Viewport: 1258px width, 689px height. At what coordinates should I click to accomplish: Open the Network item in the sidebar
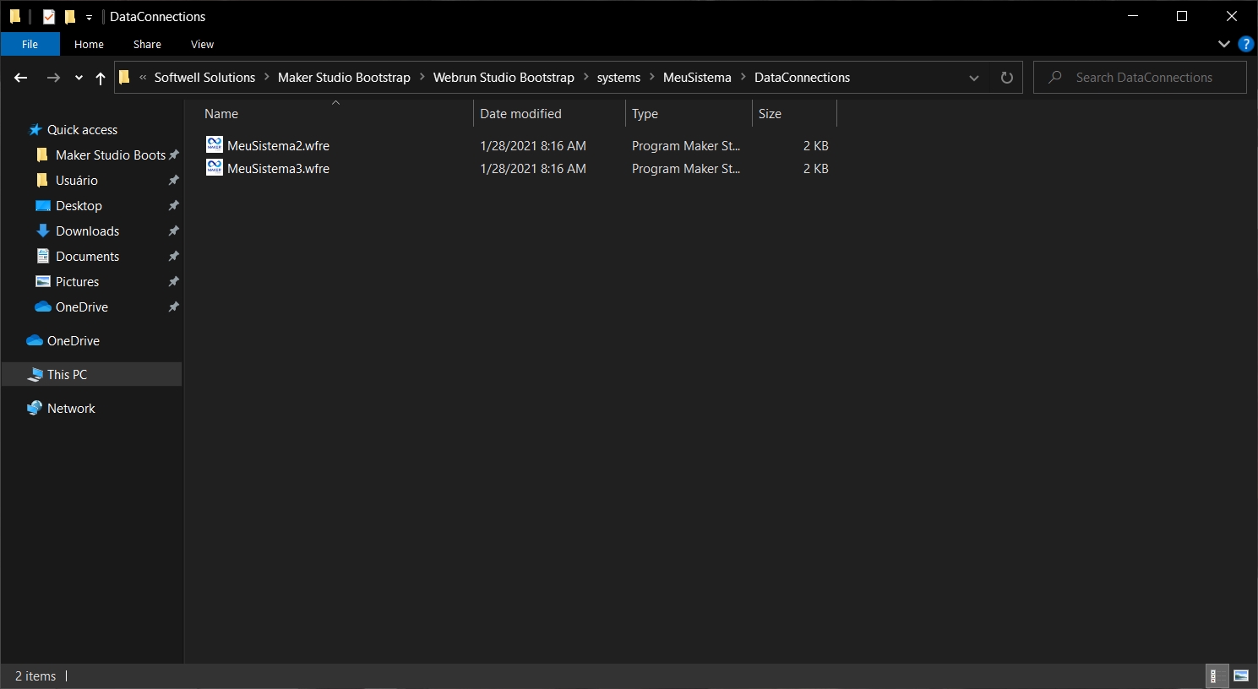(x=71, y=408)
